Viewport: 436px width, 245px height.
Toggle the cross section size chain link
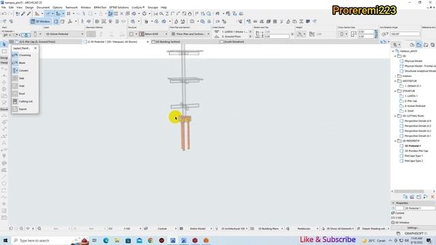tap(376, 34)
